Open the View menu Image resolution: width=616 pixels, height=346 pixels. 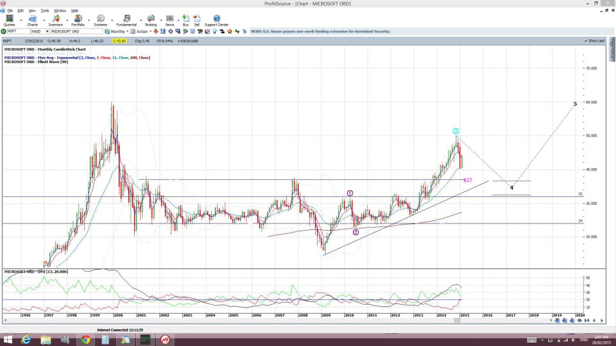[32, 11]
